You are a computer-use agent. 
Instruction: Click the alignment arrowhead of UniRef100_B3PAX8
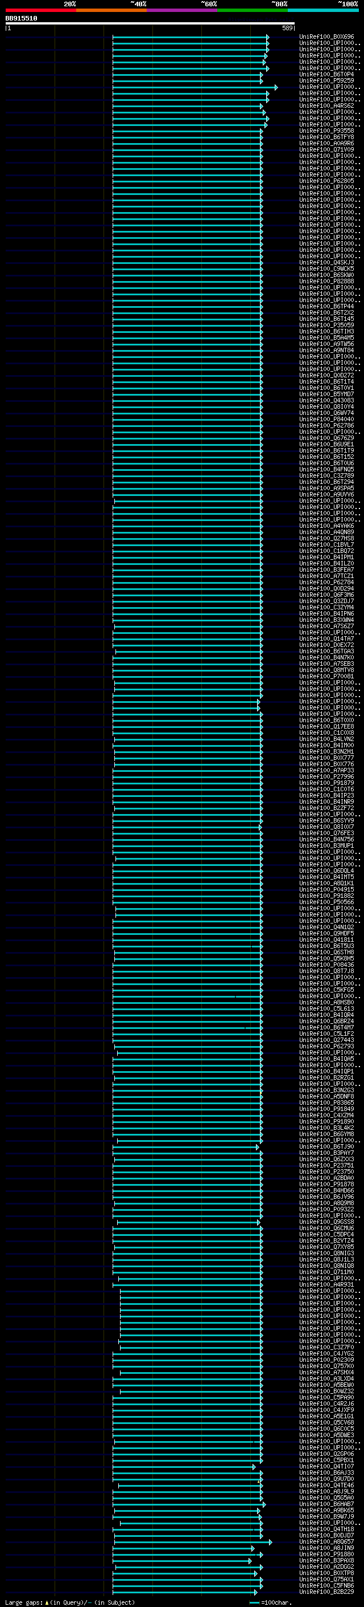pyautogui.click(x=250, y=1561)
